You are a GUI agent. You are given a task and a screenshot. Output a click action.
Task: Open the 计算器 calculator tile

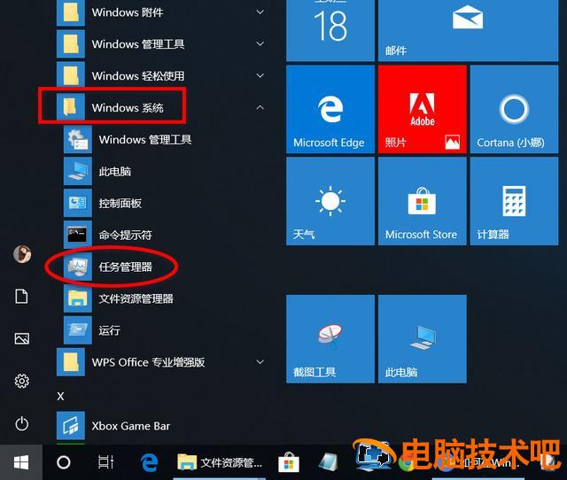(514, 201)
